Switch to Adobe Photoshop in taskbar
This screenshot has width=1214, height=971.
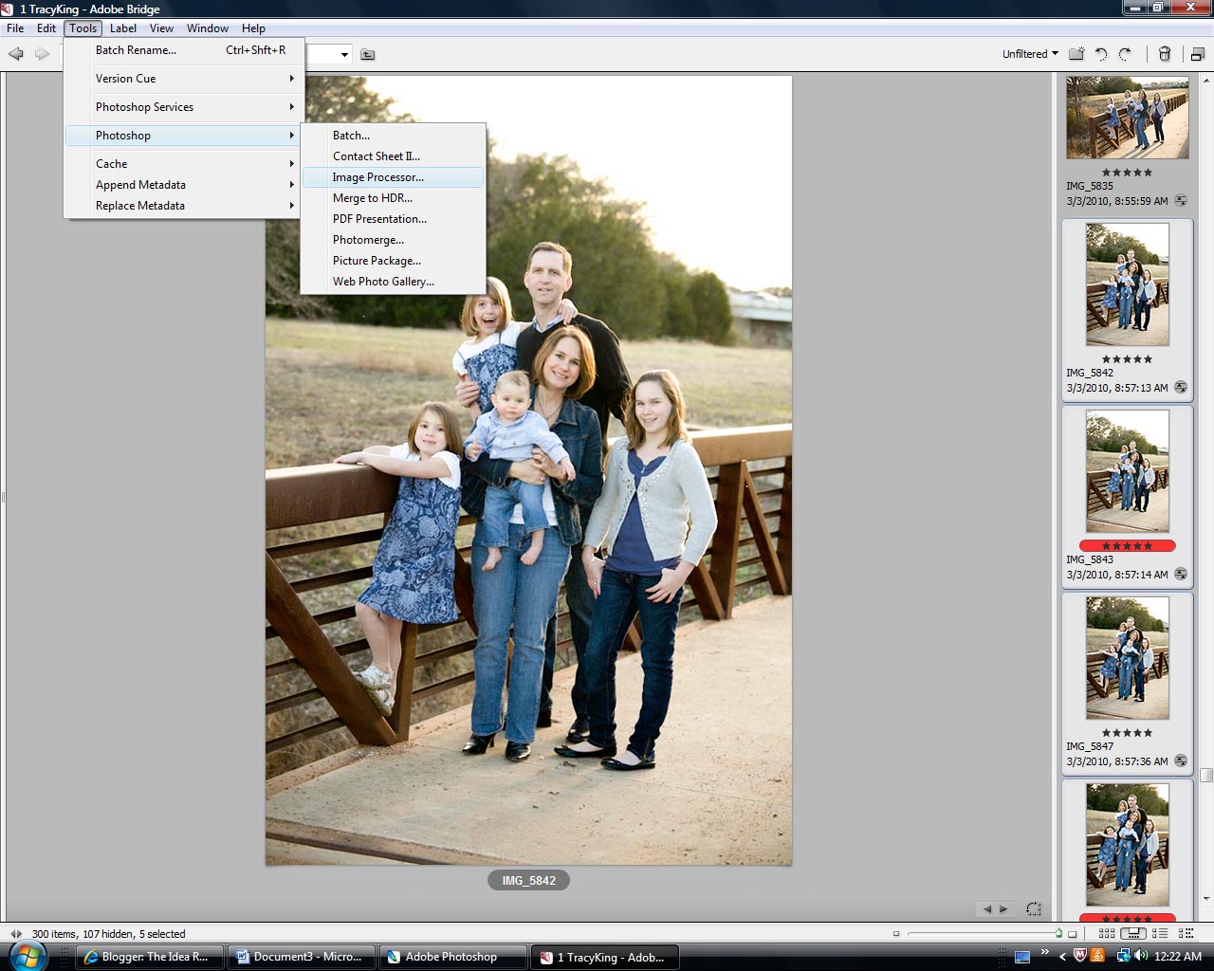click(452, 957)
